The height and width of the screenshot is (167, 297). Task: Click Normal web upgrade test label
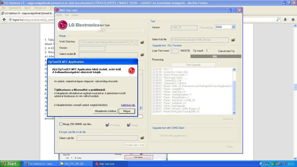pyautogui.click(x=173, y=136)
